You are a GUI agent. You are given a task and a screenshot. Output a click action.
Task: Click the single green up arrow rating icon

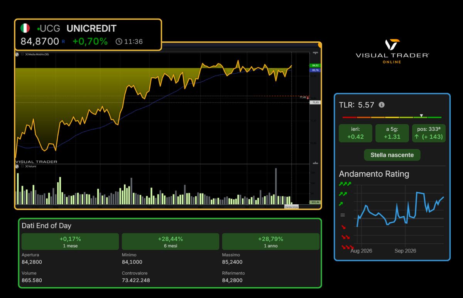tap(341, 204)
